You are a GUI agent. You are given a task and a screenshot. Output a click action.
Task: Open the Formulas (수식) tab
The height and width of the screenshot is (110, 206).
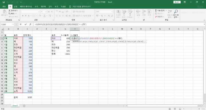tap(36, 7)
